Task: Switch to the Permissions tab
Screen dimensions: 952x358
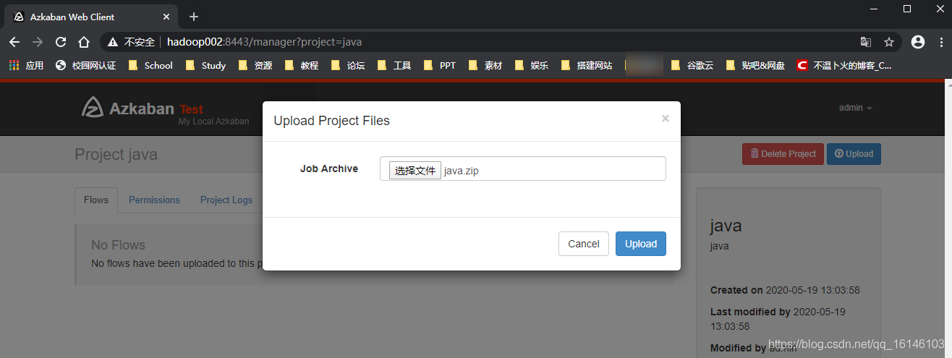Action: (x=154, y=200)
